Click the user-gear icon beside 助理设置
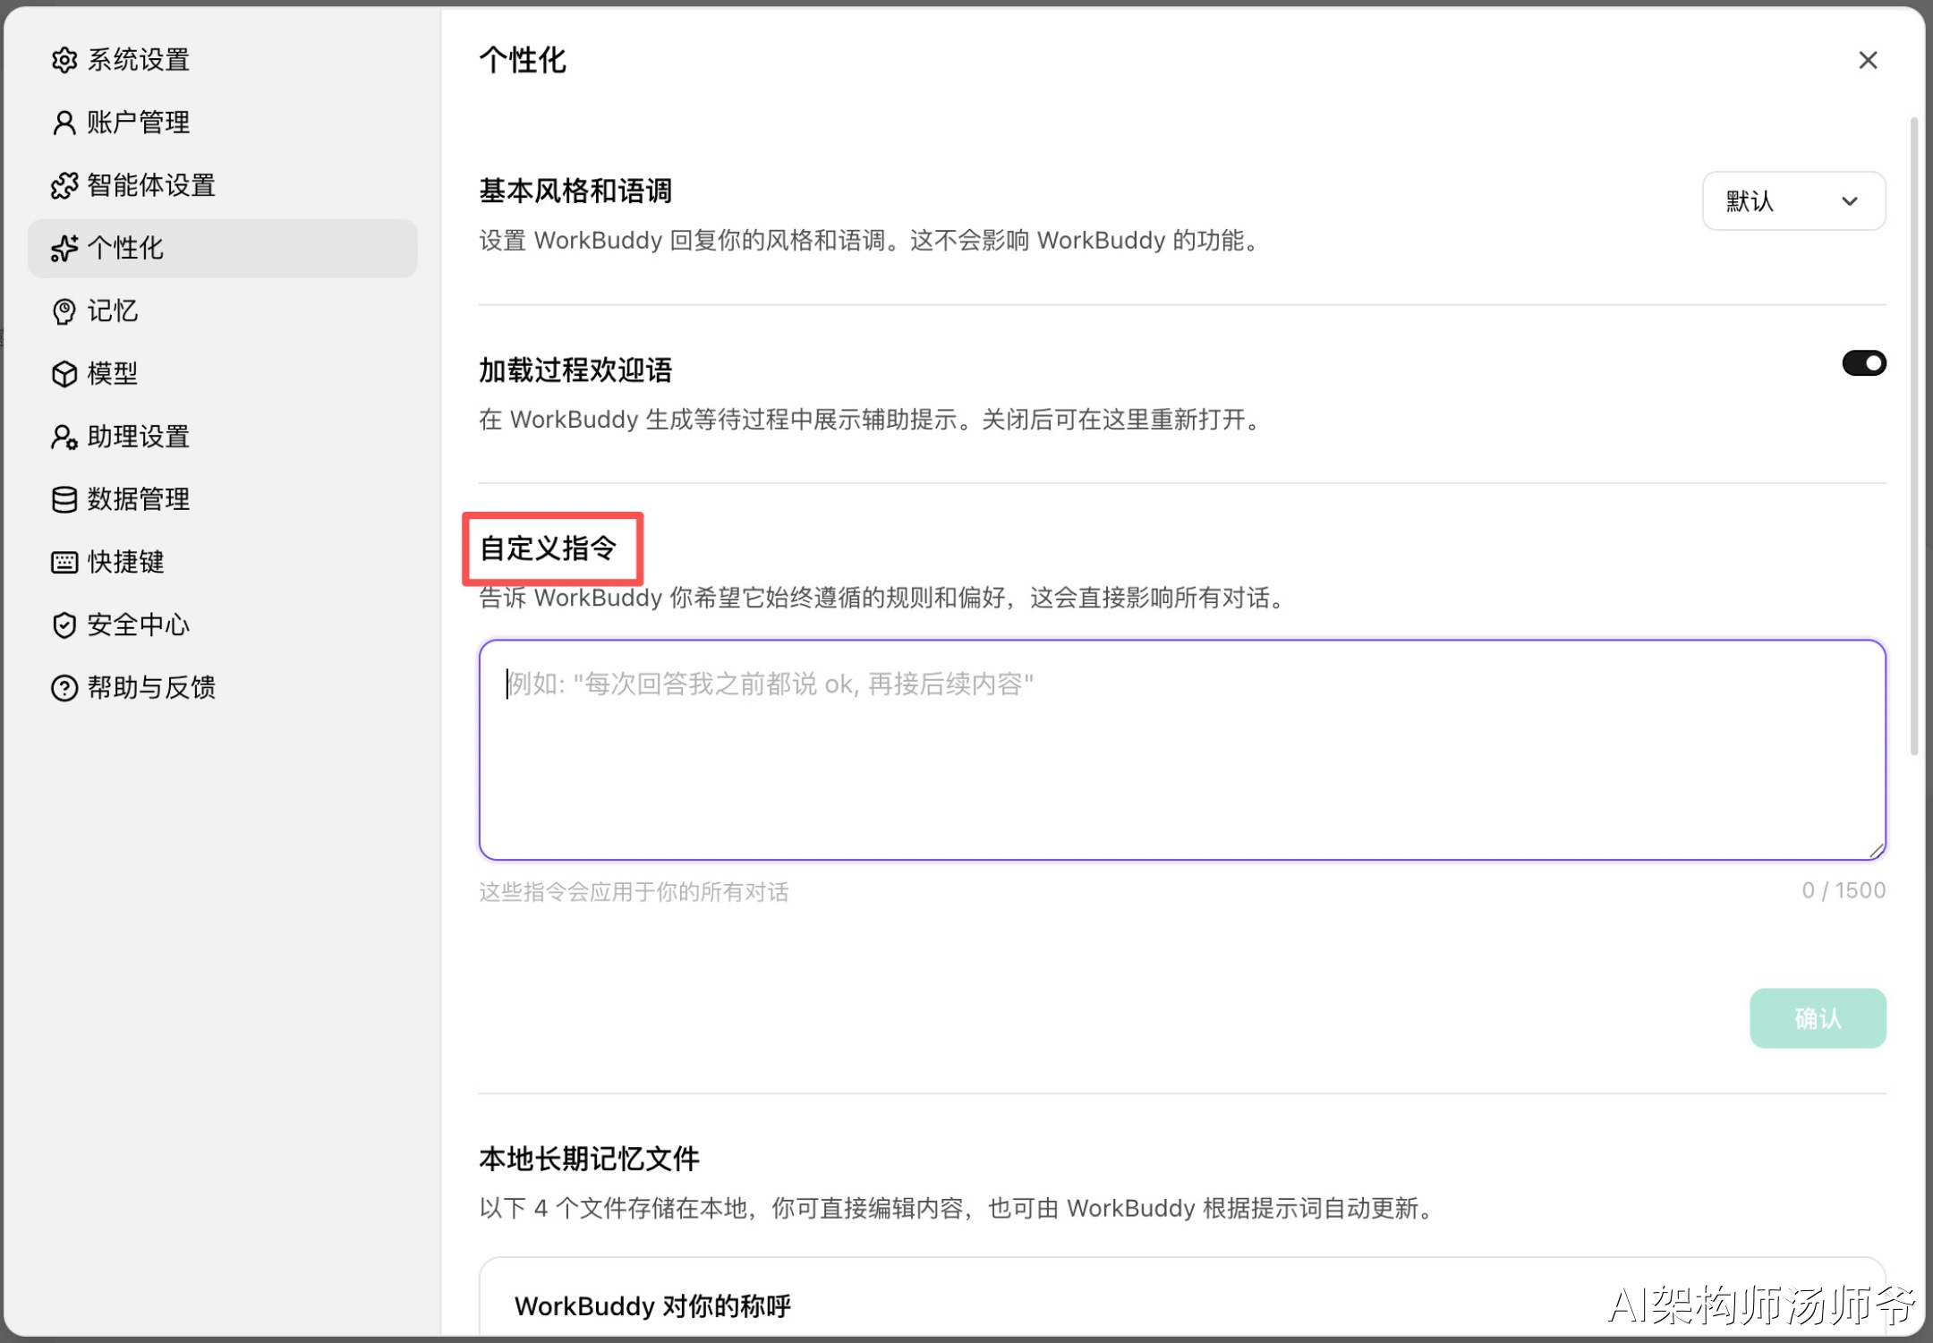 (64, 437)
